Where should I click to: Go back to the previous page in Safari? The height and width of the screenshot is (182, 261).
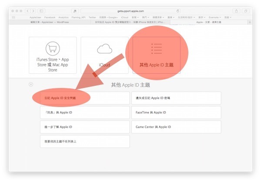28,11
